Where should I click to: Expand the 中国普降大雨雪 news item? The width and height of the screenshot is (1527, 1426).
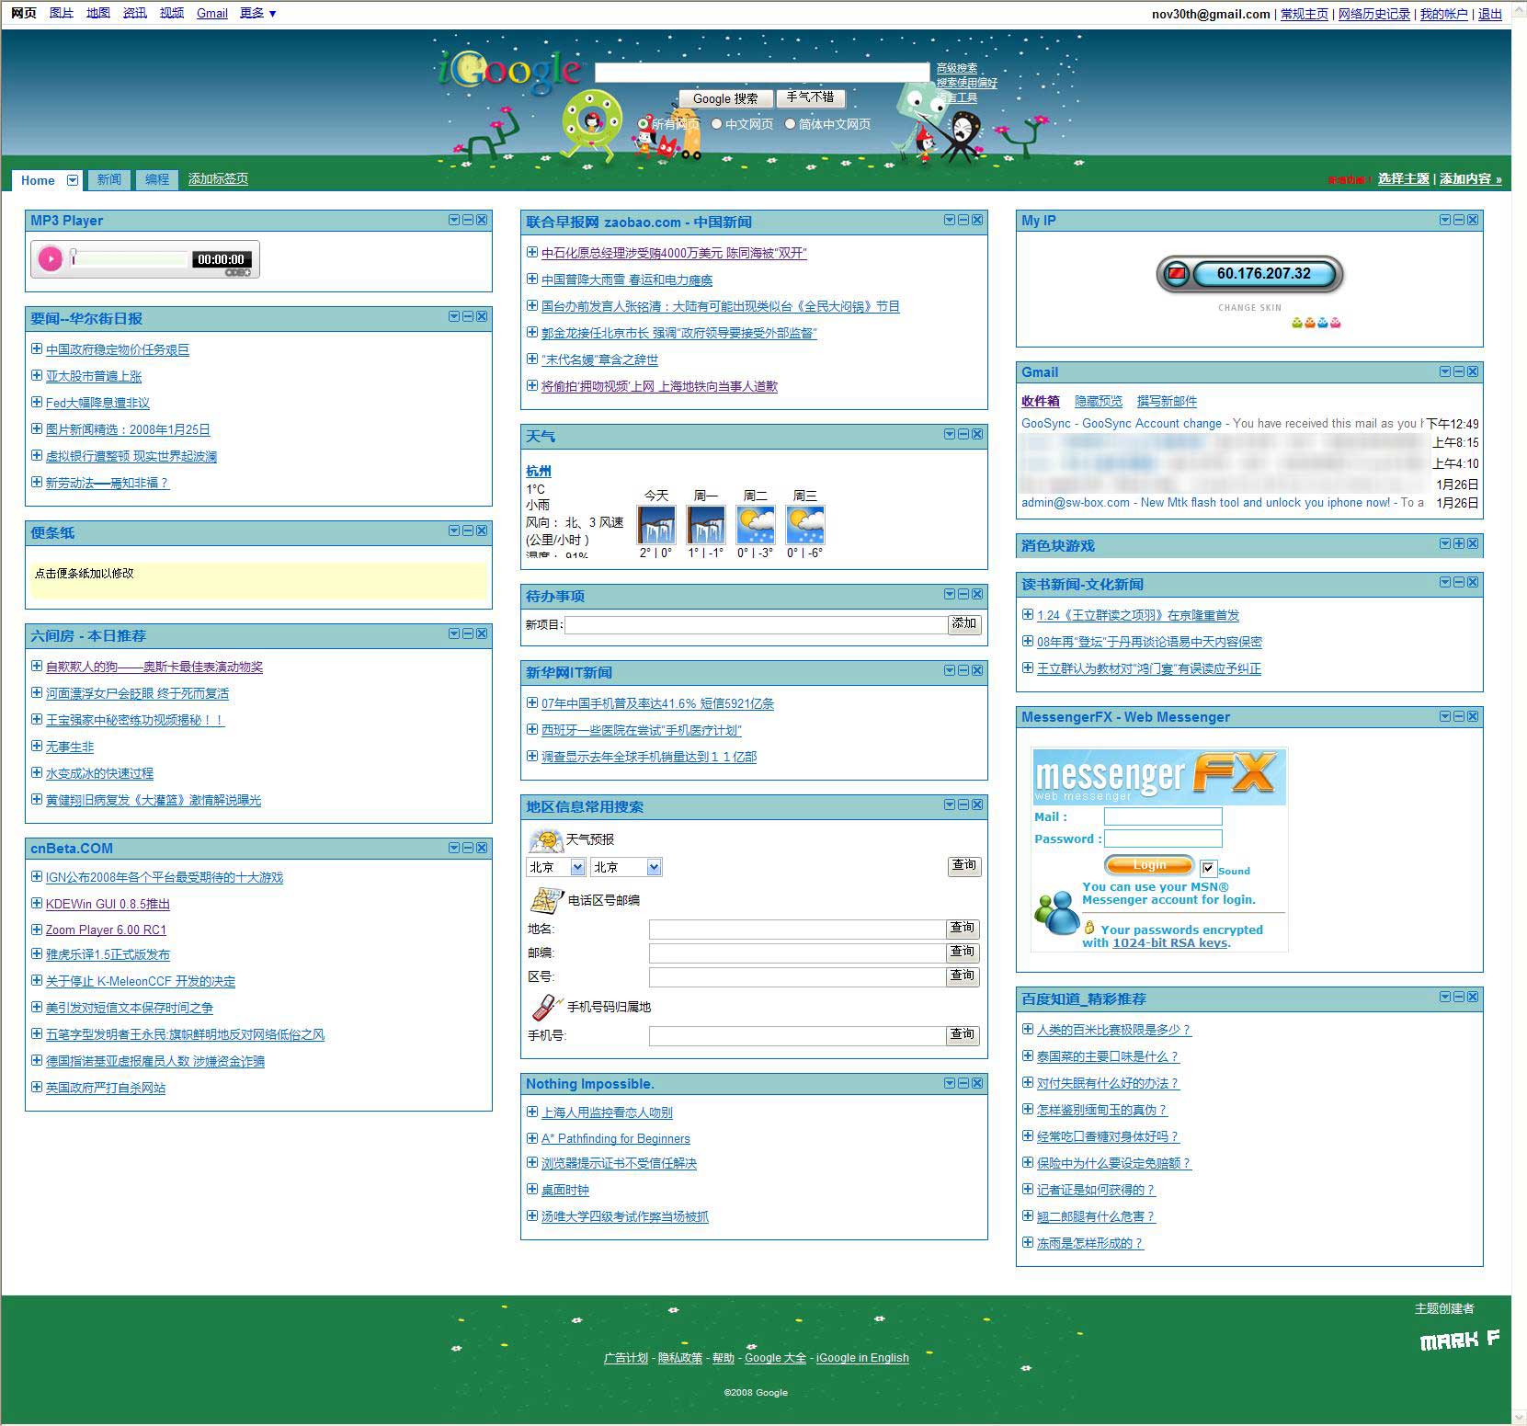(532, 279)
